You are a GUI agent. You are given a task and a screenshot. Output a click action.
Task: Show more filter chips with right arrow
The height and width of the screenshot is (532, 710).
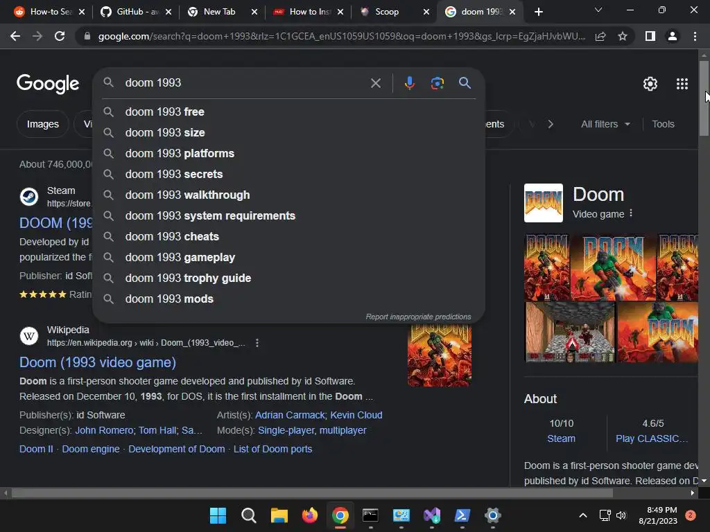point(551,124)
